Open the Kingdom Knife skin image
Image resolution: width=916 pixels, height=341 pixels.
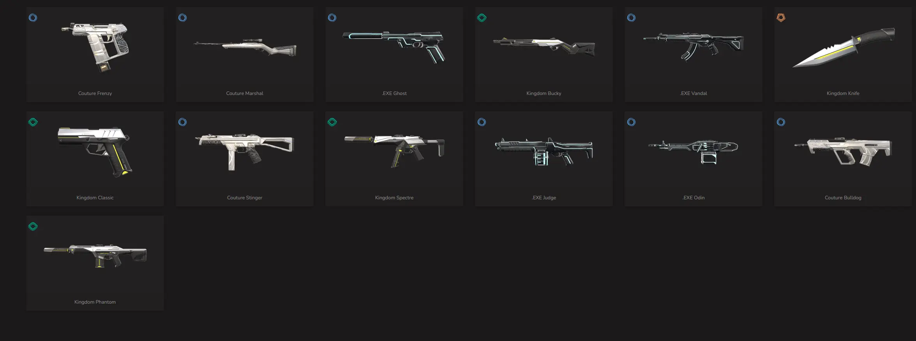[844, 47]
